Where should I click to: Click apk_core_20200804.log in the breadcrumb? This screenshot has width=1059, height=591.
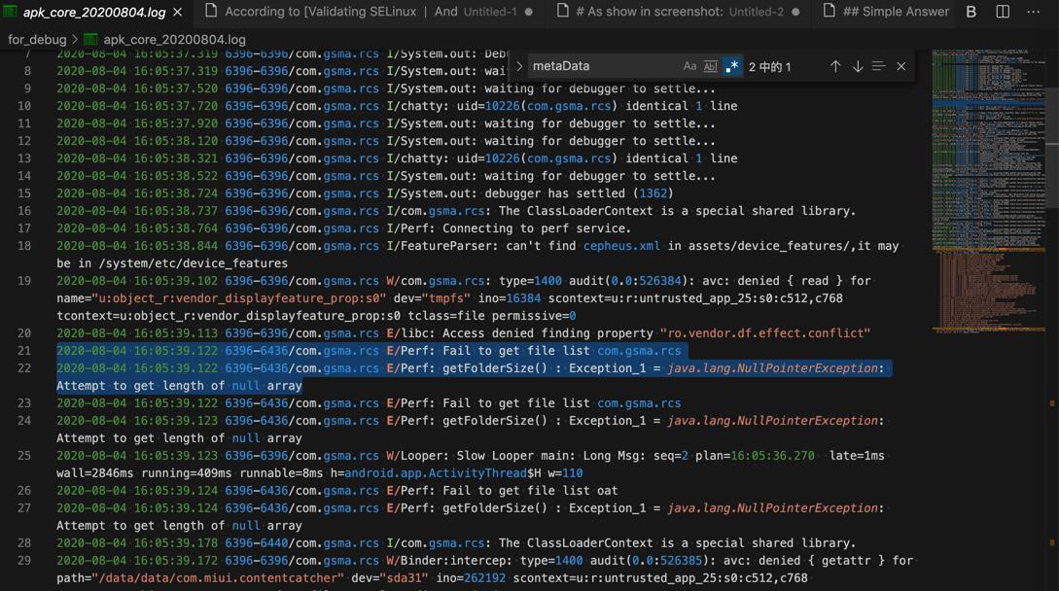coord(173,40)
